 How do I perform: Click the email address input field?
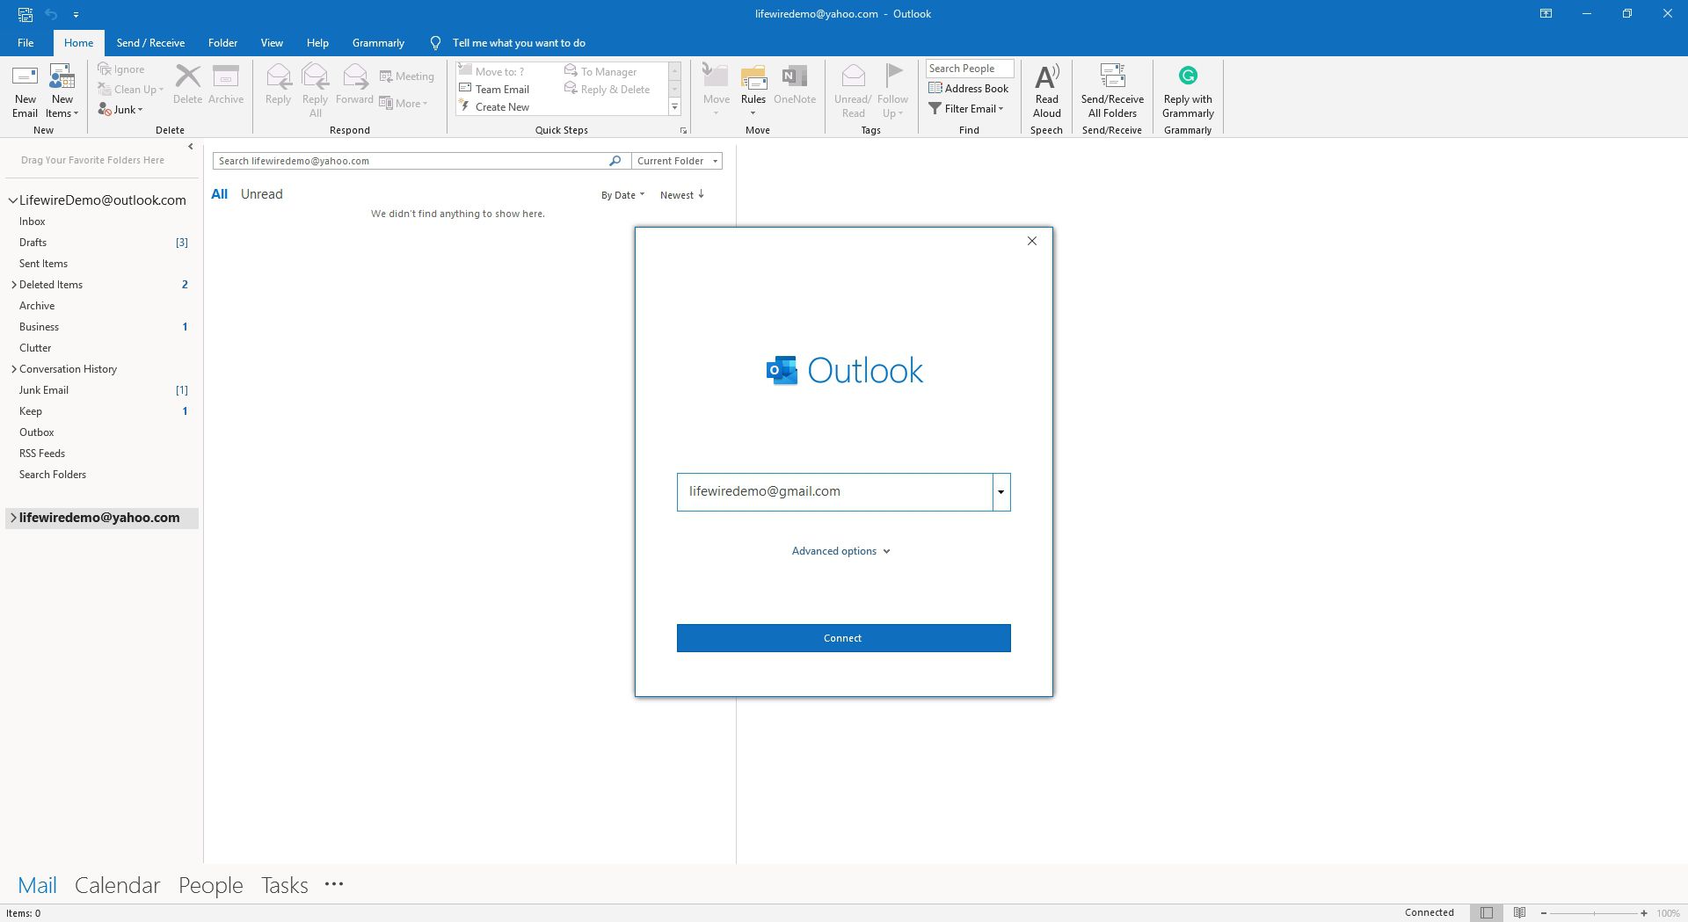click(835, 492)
